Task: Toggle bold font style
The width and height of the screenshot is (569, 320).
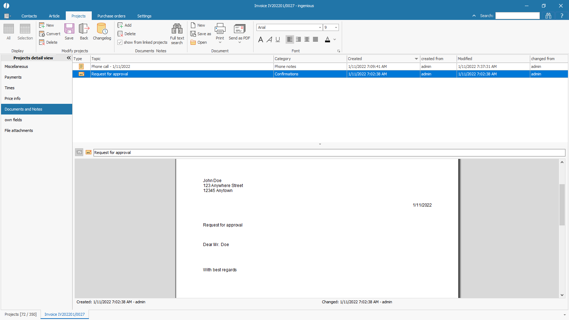Action: click(261, 39)
